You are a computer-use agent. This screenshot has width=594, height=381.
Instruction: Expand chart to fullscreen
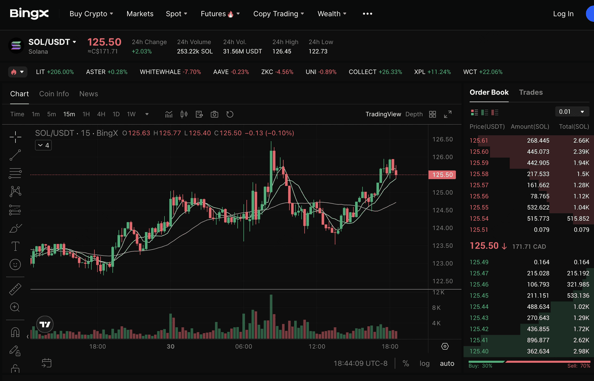[x=448, y=114]
